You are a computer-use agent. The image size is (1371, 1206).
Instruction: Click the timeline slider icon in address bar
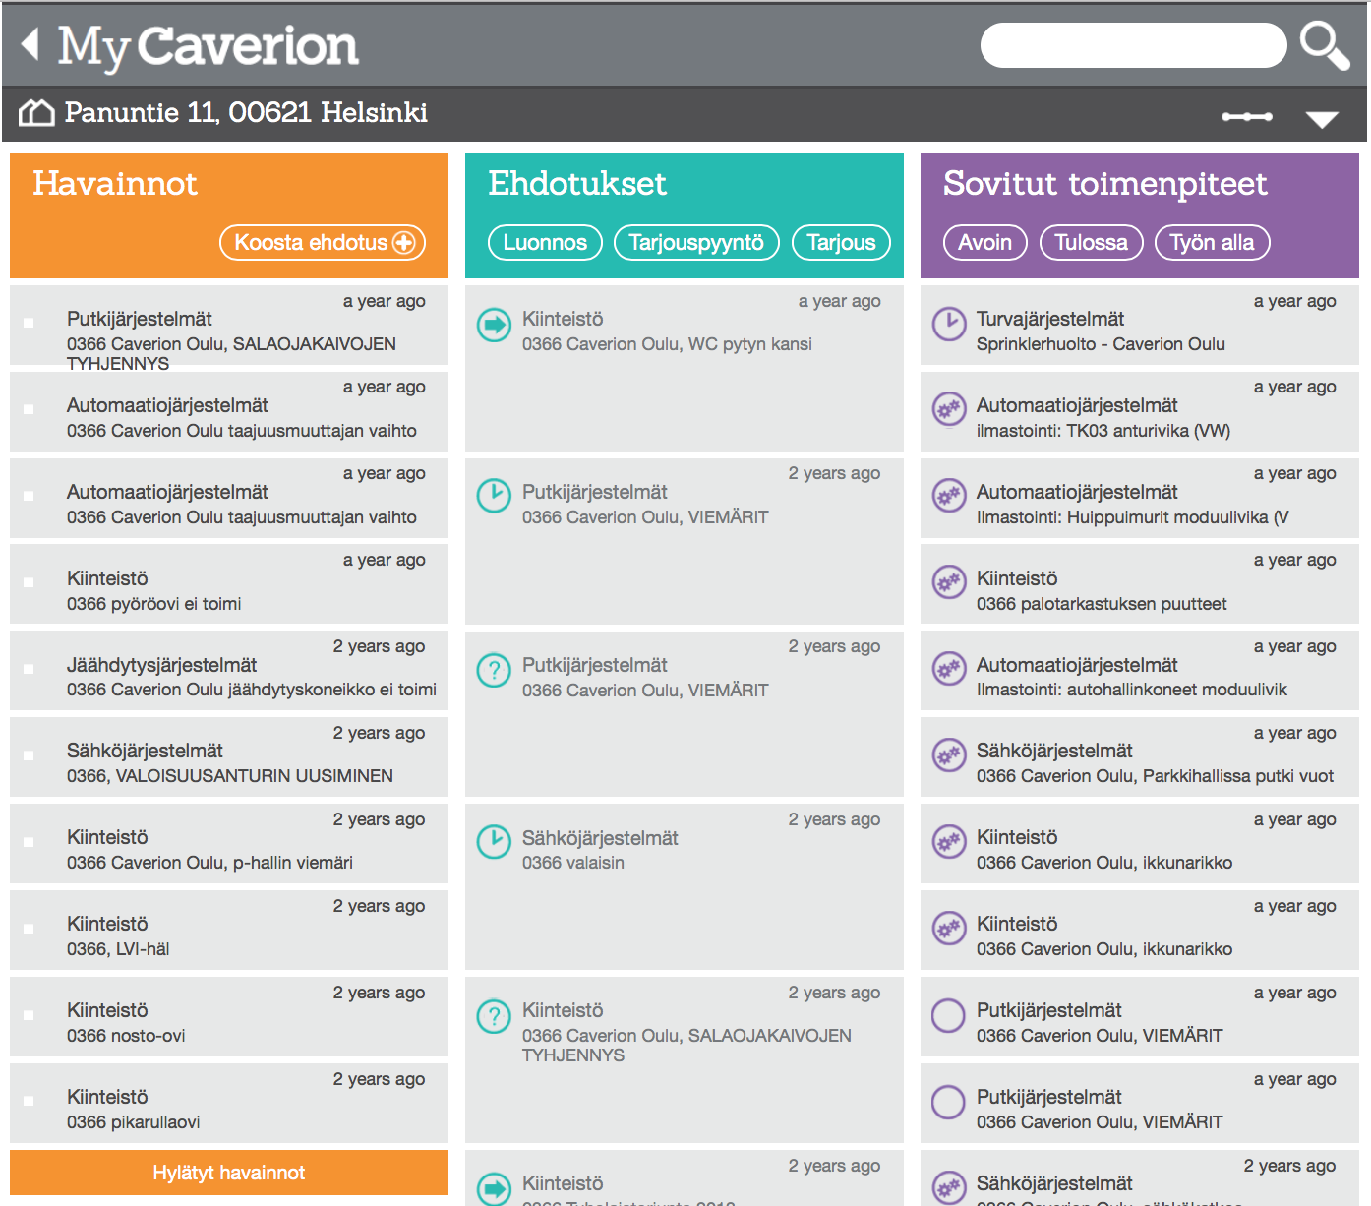1247,116
